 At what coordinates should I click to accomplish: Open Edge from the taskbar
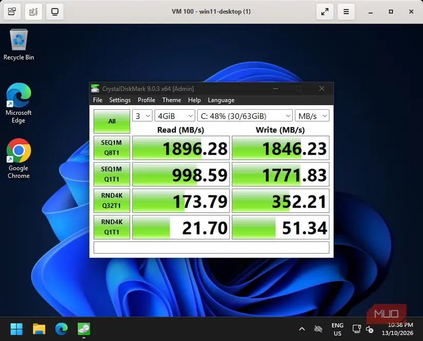click(62, 329)
